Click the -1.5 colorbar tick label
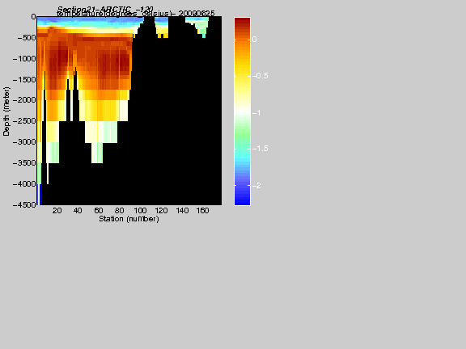This screenshot has height=349, width=466. pyautogui.click(x=260, y=149)
